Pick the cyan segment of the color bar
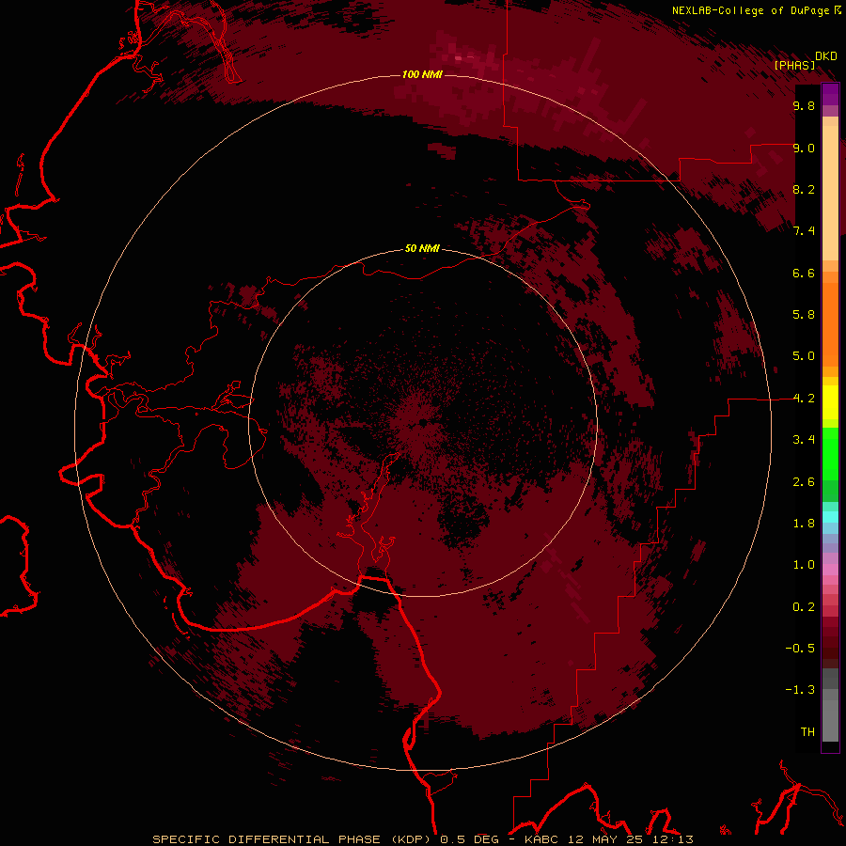Image resolution: width=846 pixels, height=846 pixels. pyautogui.click(x=830, y=517)
